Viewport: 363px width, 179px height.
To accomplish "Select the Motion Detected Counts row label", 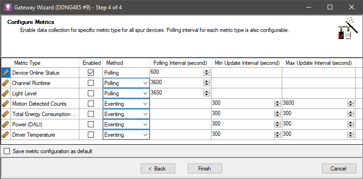I will point(39,104).
